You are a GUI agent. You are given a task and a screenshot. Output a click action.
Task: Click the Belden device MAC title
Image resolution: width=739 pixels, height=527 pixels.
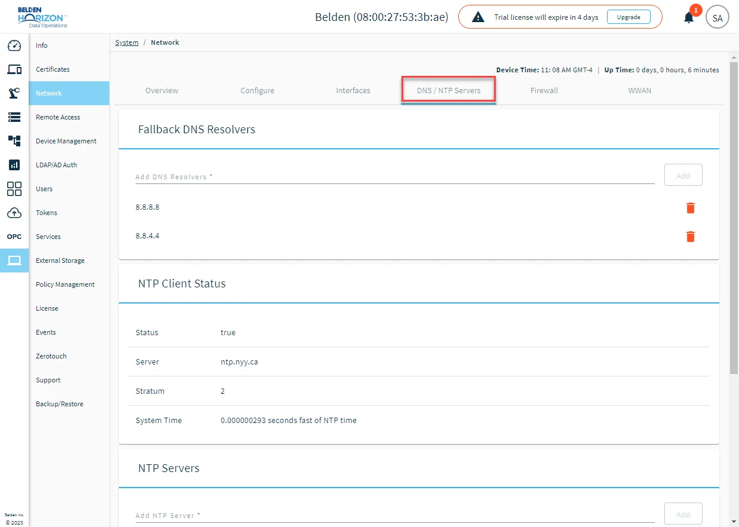click(x=382, y=17)
